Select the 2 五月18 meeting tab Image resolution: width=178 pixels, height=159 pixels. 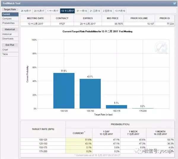(x=107, y=11)
